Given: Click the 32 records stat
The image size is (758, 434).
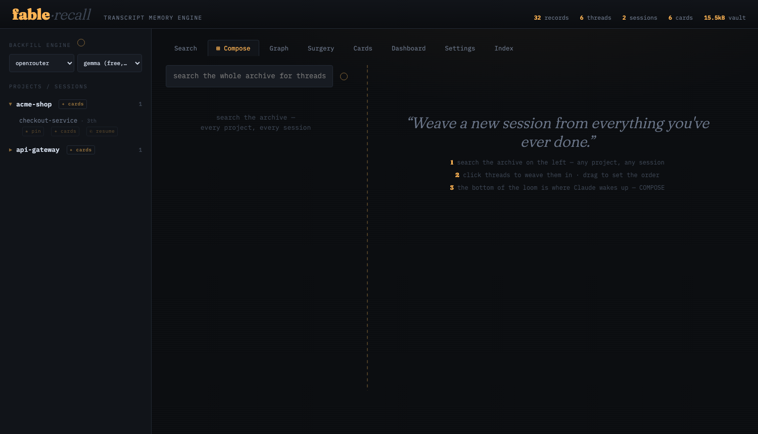Looking at the screenshot, I should tap(551, 18).
